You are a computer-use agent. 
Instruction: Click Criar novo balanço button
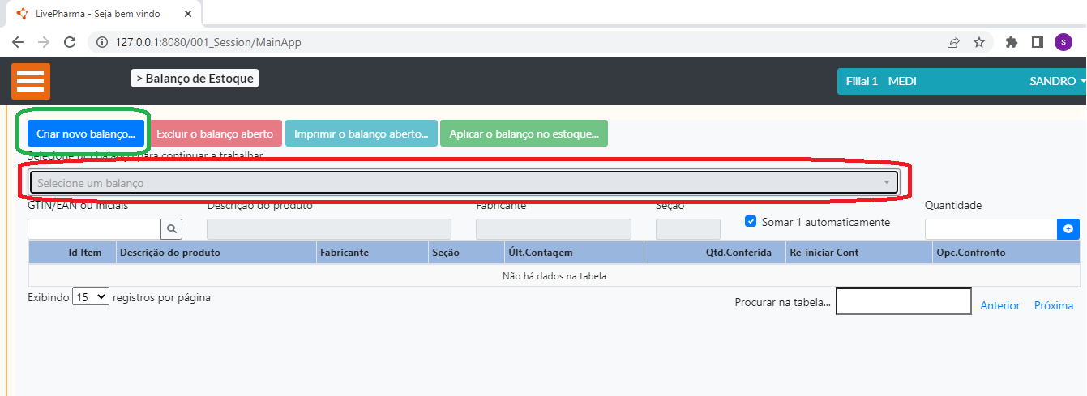click(85, 134)
